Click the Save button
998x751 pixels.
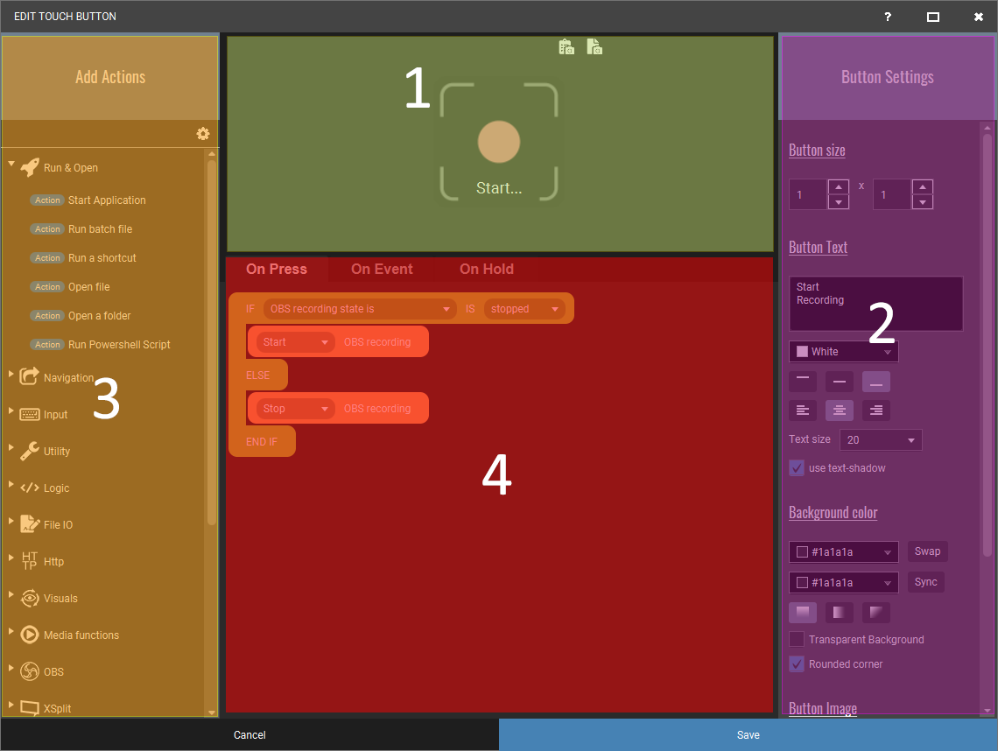tap(748, 735)
